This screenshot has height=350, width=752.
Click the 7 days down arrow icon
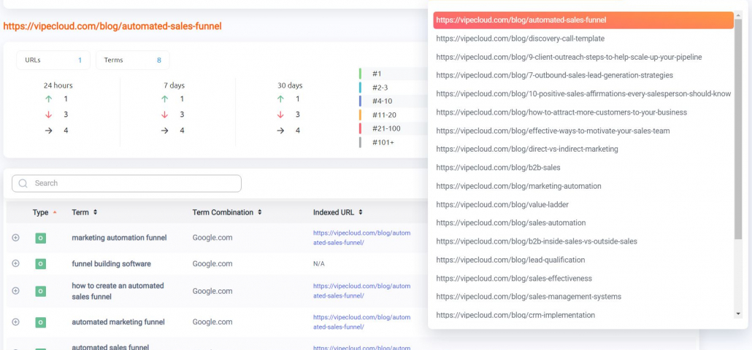pyautogui.click(x=164, y=115)
